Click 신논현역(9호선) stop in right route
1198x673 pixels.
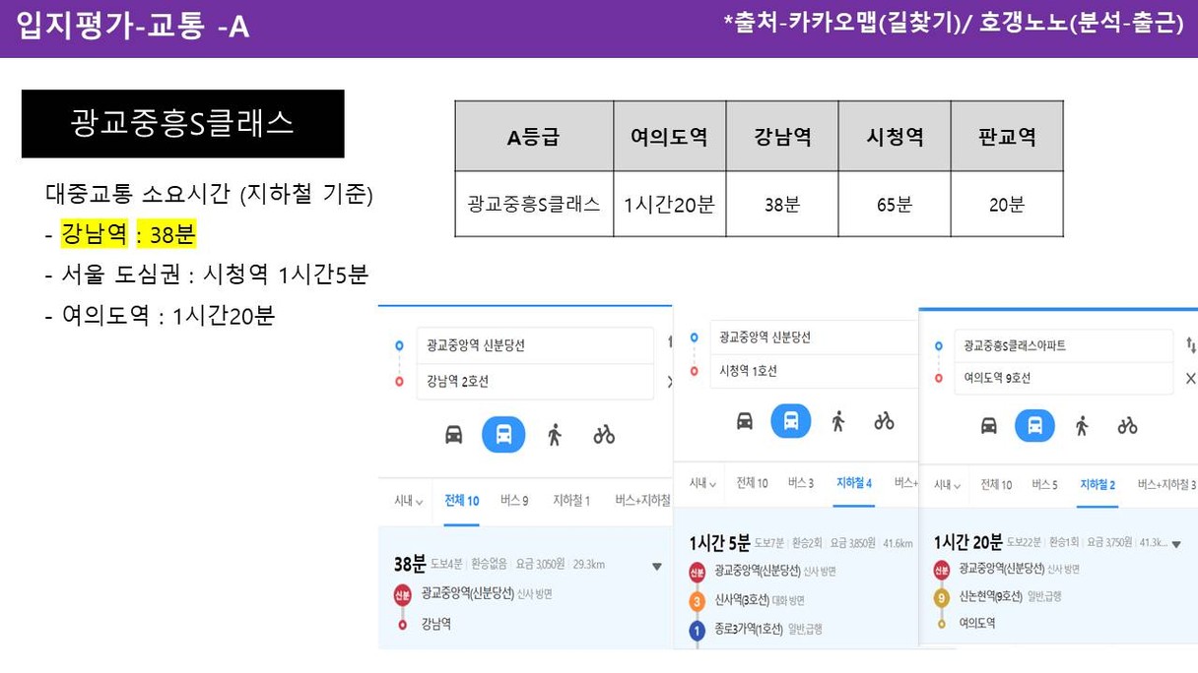click(x=989, y=596)
